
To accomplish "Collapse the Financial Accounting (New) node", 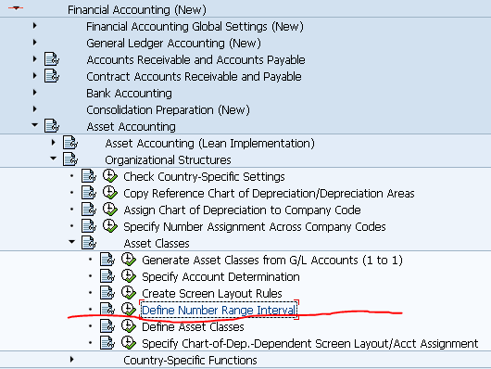I will click(x=16, y=8).
